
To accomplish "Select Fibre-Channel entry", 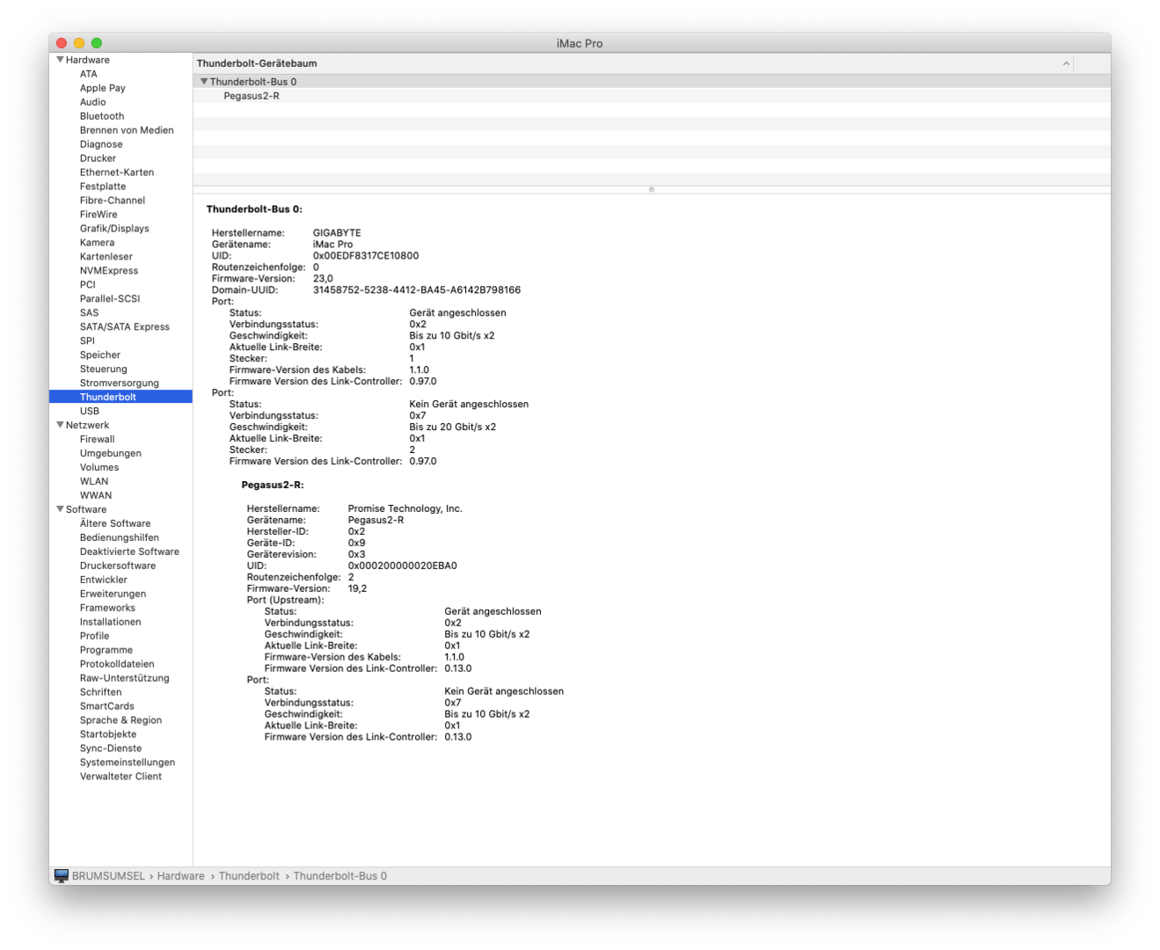I will tap(113, 201).
